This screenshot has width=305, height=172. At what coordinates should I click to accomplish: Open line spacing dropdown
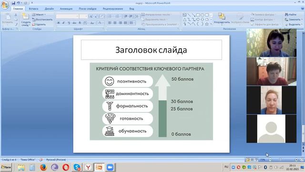[x=137, y=16]
